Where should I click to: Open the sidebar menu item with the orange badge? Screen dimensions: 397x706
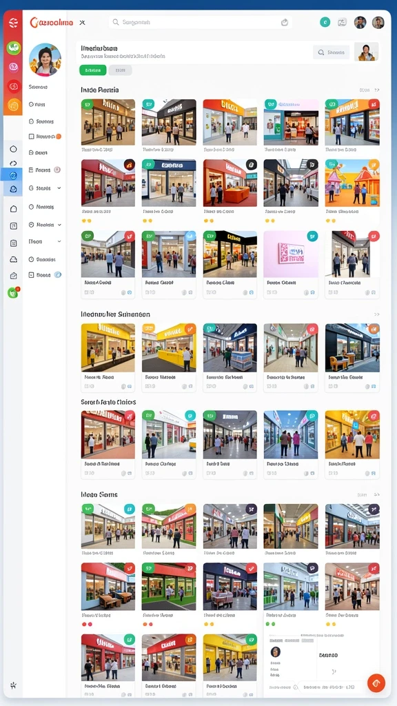[45, 137]
